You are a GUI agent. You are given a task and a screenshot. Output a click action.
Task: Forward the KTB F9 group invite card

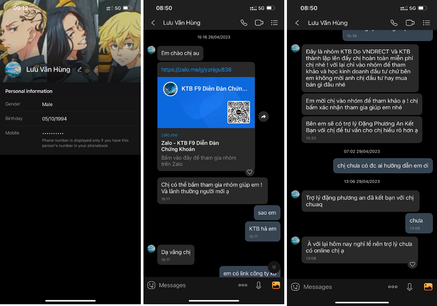(x=264, y=116)
